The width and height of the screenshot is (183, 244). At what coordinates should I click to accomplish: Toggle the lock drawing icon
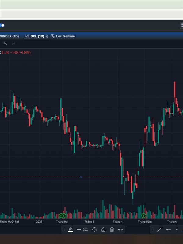(x=103, y=229)
